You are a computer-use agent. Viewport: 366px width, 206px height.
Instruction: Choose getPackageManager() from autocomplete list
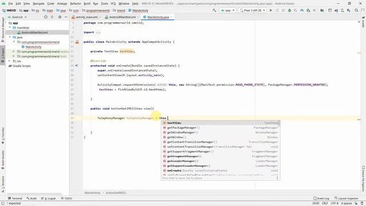click(221, 128)
